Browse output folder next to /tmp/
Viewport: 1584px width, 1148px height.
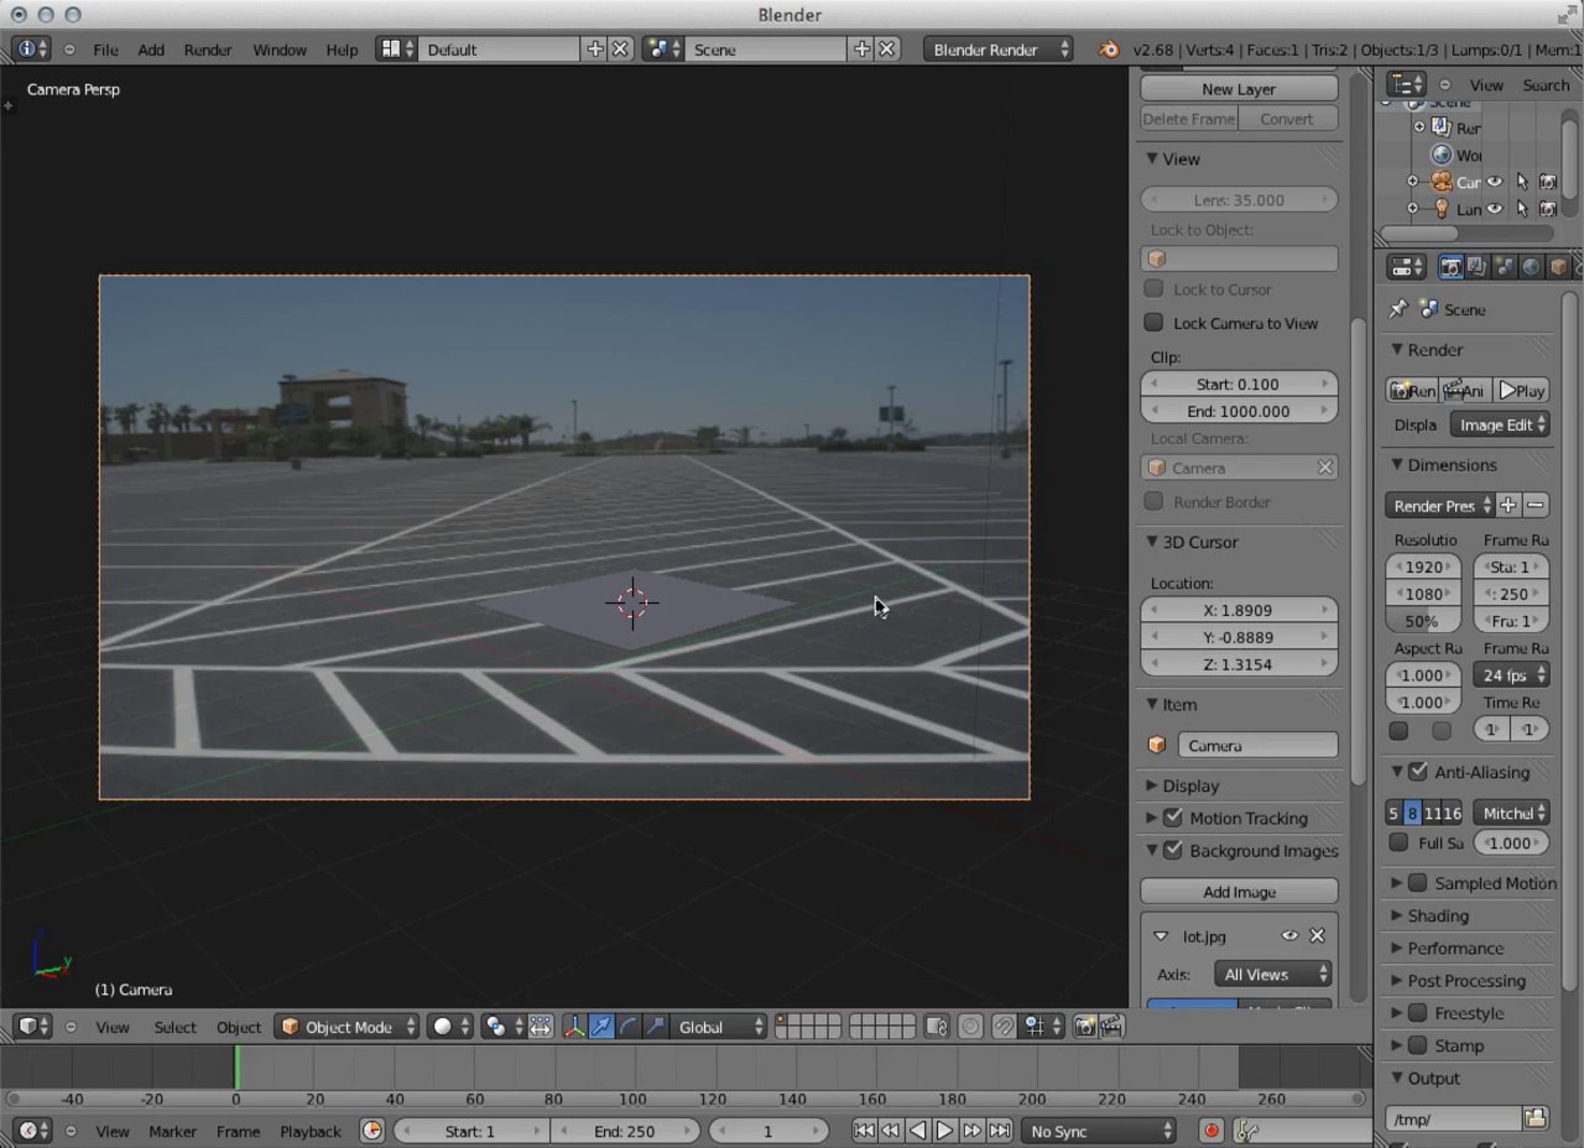1535,1119
